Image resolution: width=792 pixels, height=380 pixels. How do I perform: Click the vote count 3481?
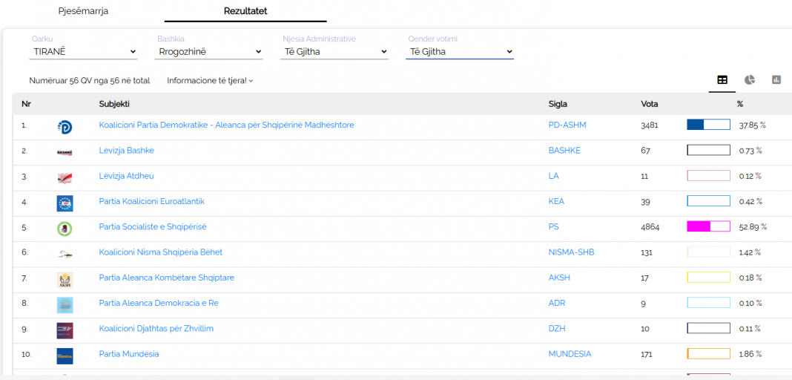click(x=650, y=125)
